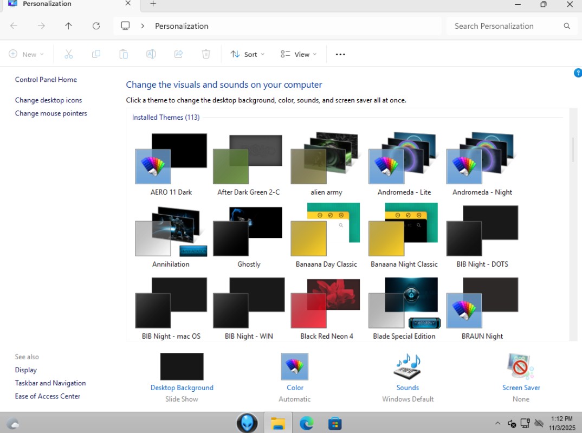Image resolution: width=582 pixels, height=433 pixels.
Task: Open a new tab with plus button
Action: [153, 4]
